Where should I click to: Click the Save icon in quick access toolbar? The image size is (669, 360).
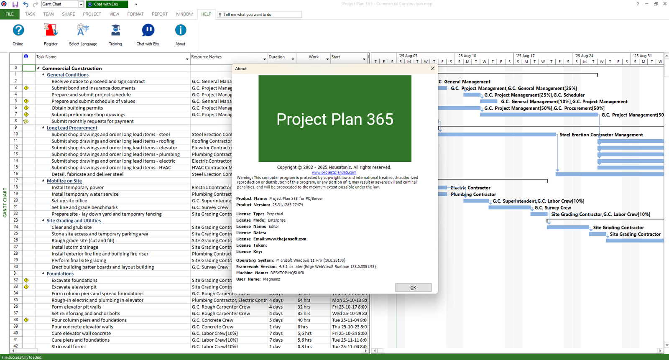(15, 4)
